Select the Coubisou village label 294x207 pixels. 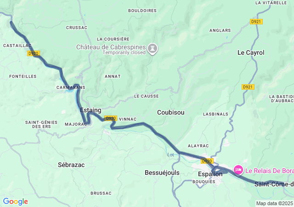click(170, 112)
